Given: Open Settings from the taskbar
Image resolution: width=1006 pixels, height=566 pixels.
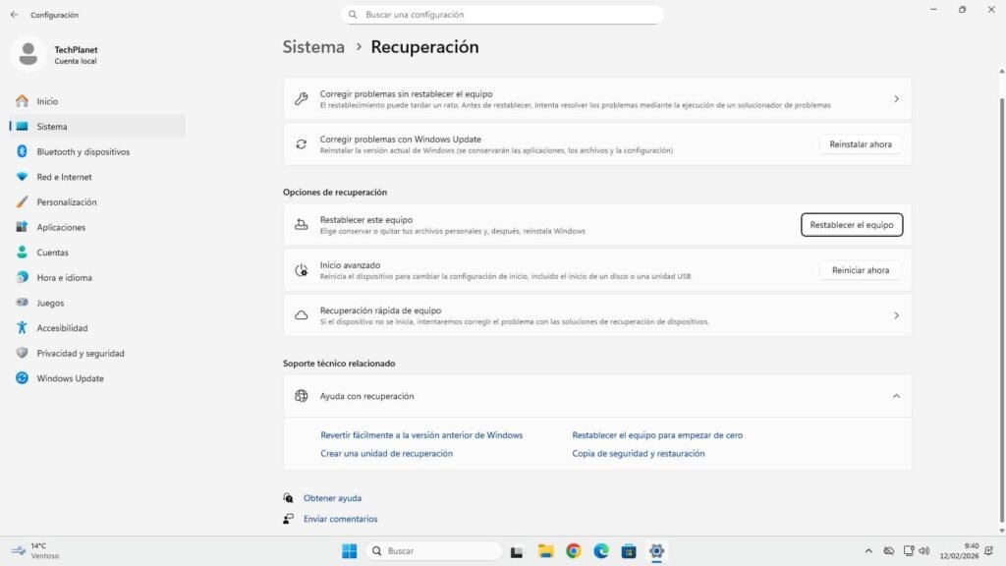Looking at the screenshot, I should (656, 551).
